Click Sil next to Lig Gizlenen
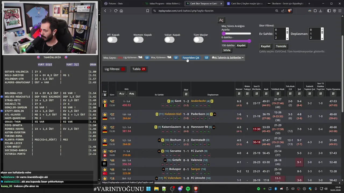The image size is (344, 193). click(147, 58)
